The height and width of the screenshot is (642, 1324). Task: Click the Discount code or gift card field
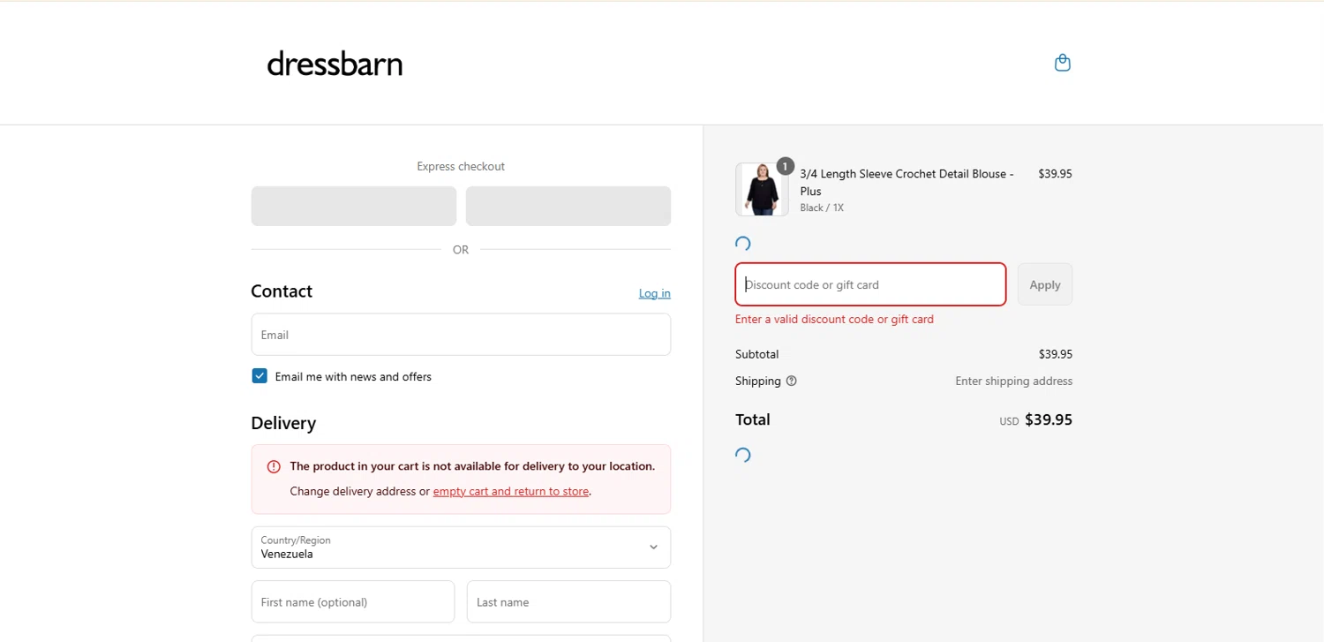click(x=870, y=284)
